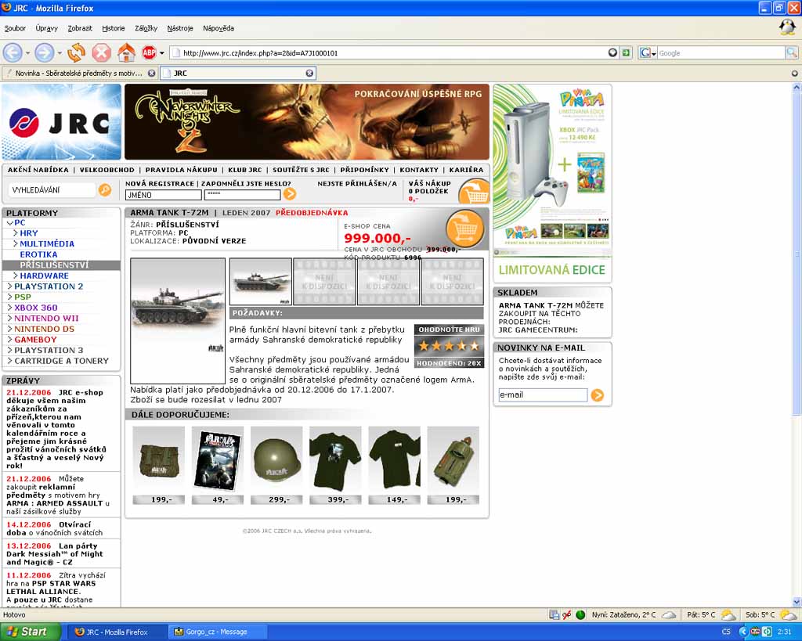Open the large tank product image
Image resolution: width=802 pixels, height=641 pixels.
coord(178,321)
